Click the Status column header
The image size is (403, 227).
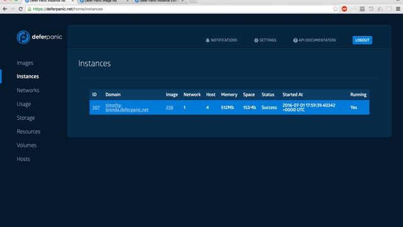pos(268,95)
